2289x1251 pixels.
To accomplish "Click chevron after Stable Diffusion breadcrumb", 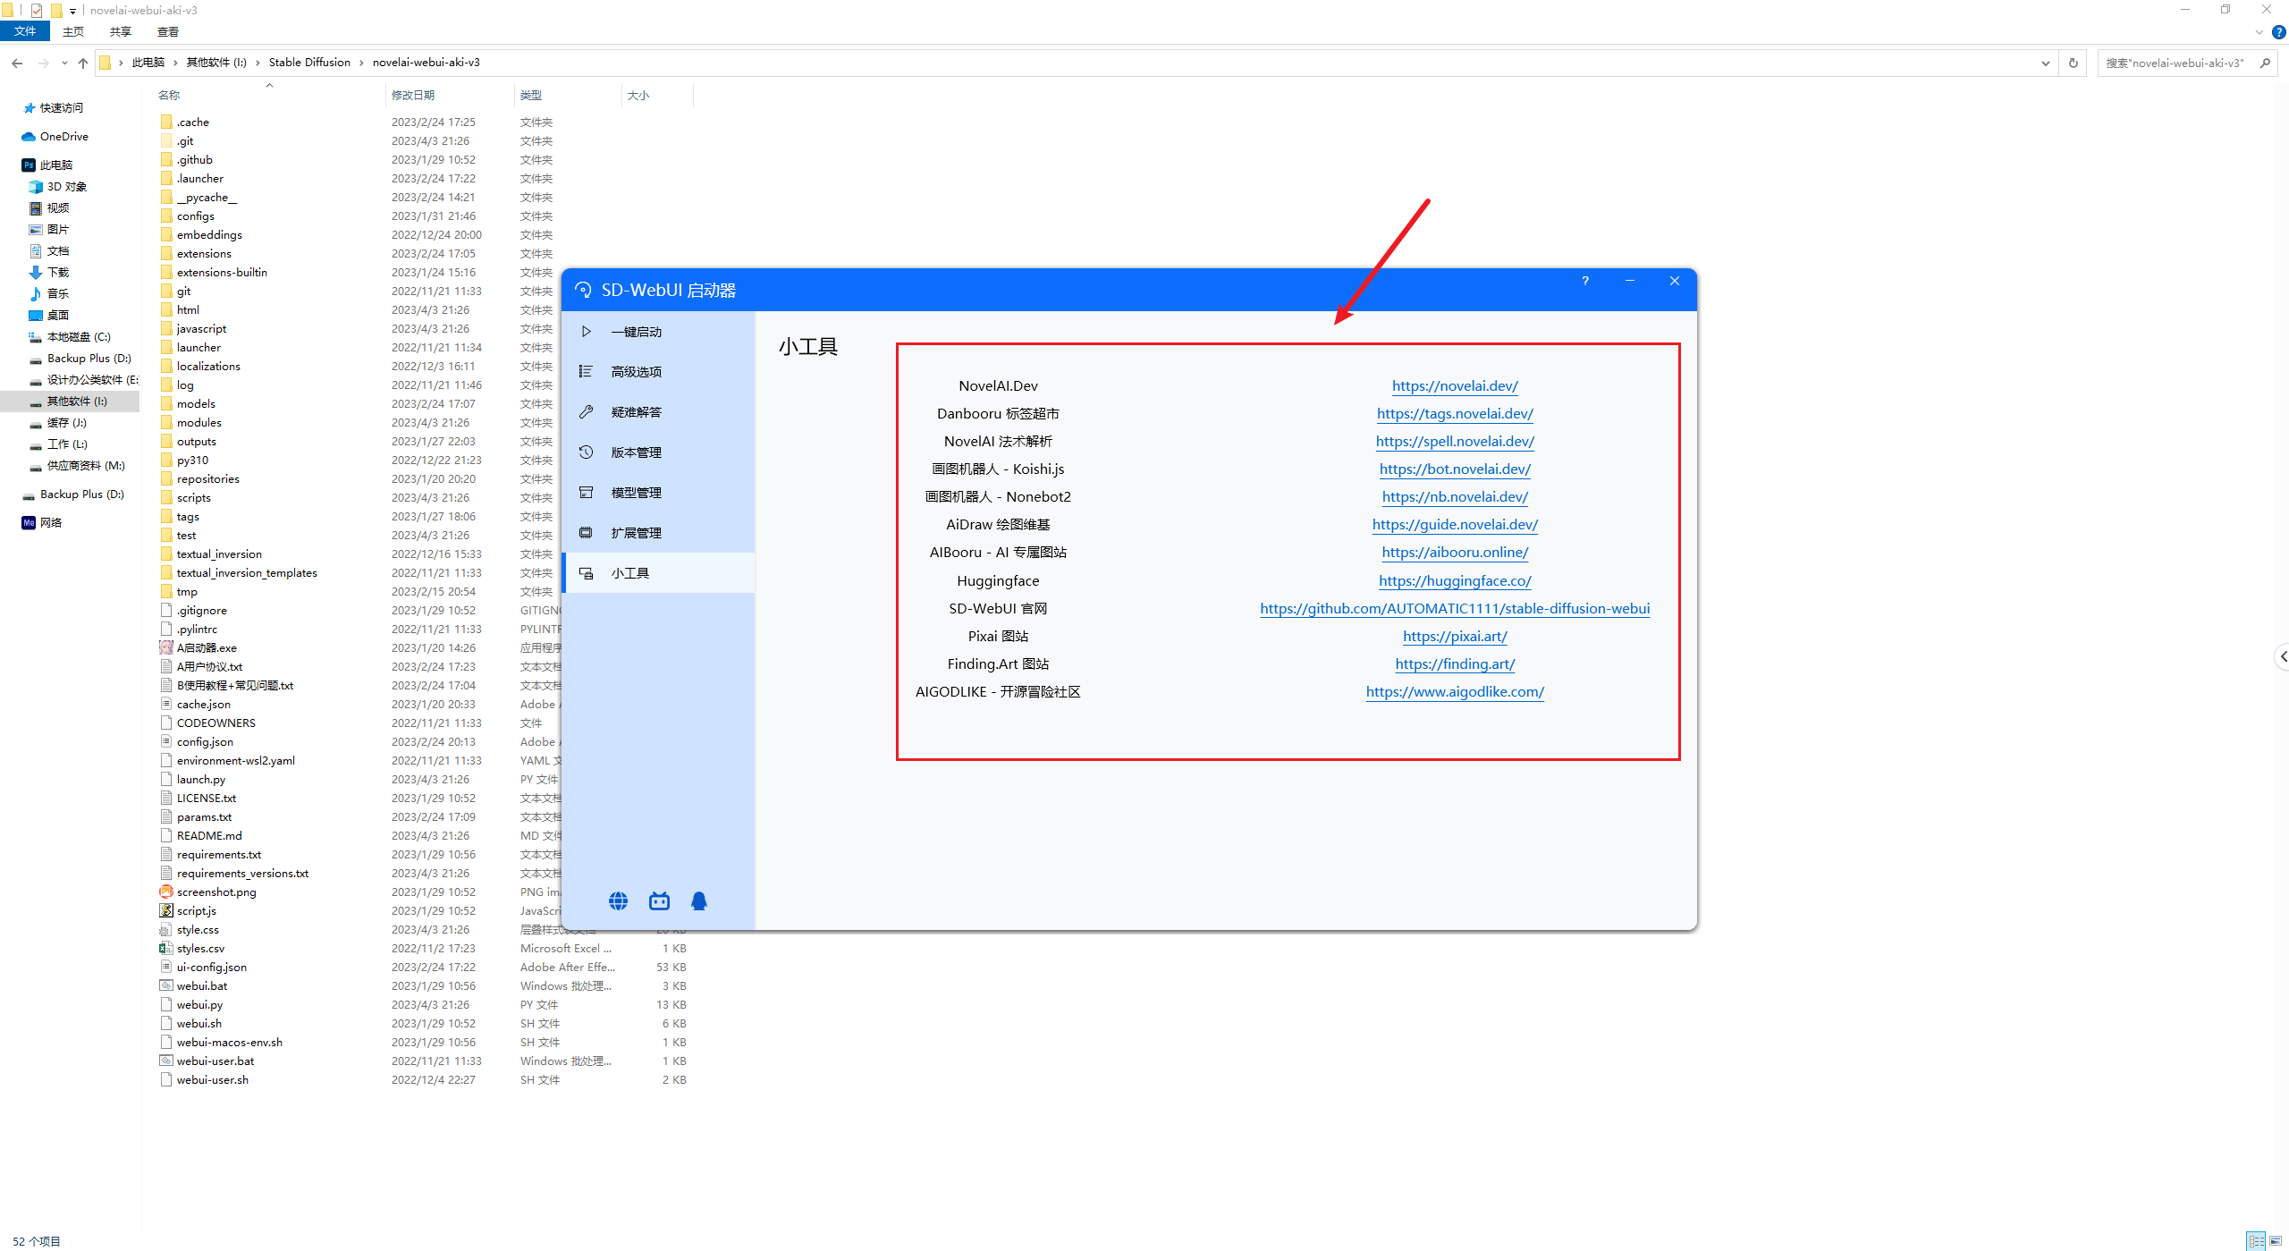I will [361, 63].
